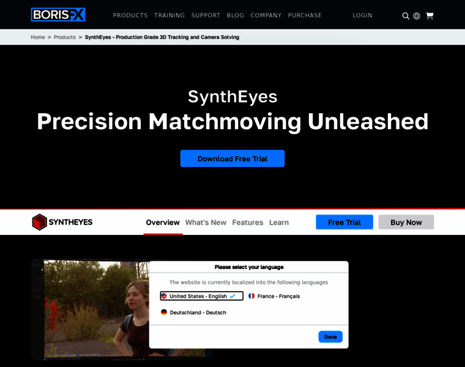Image resolution: width=465 pixels, height=367 pixels.
Task: Open the Support menu
Action: (206, 15)
